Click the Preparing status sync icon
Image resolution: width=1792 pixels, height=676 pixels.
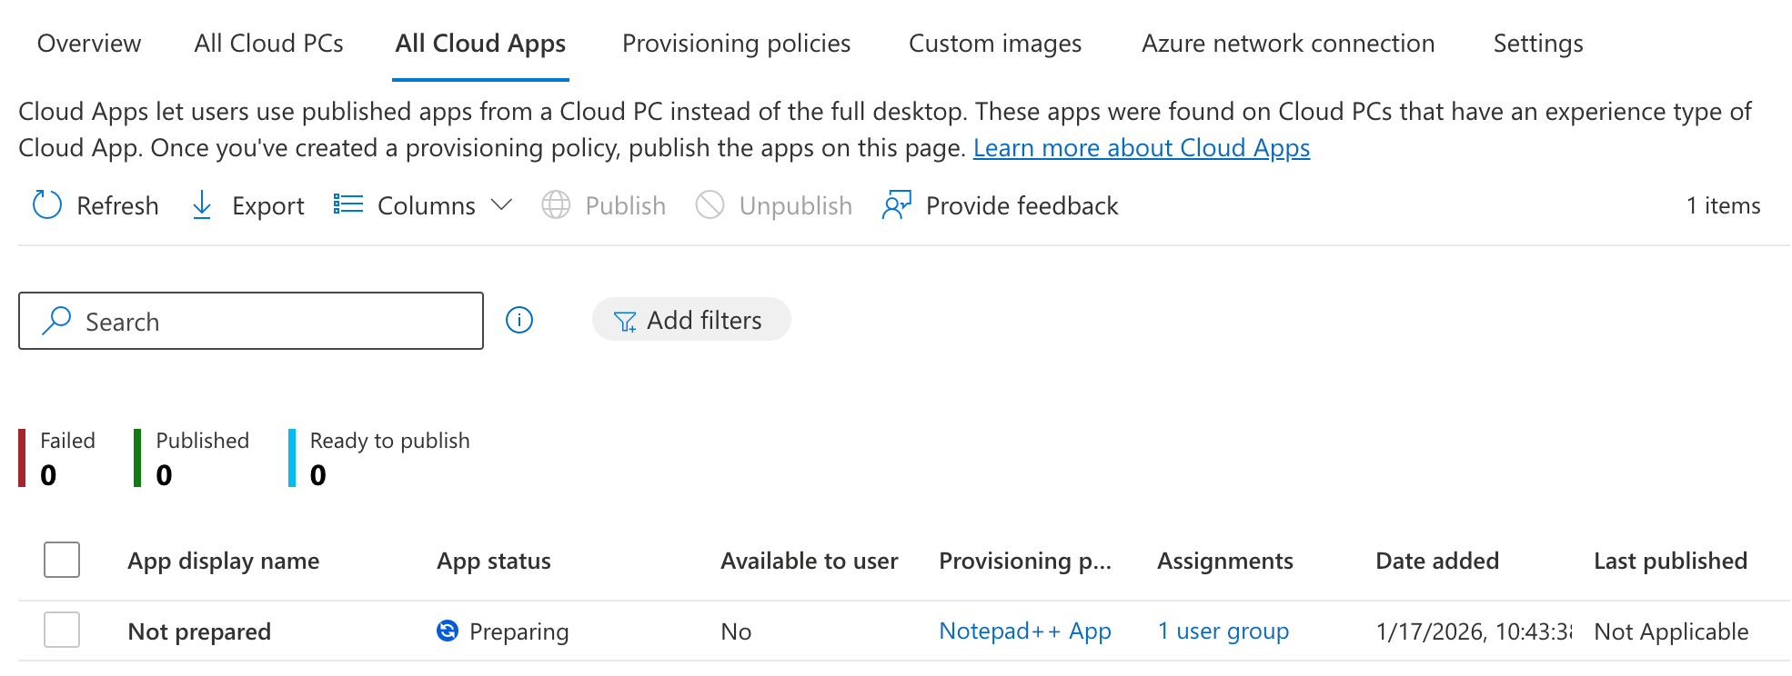[448, 631]
